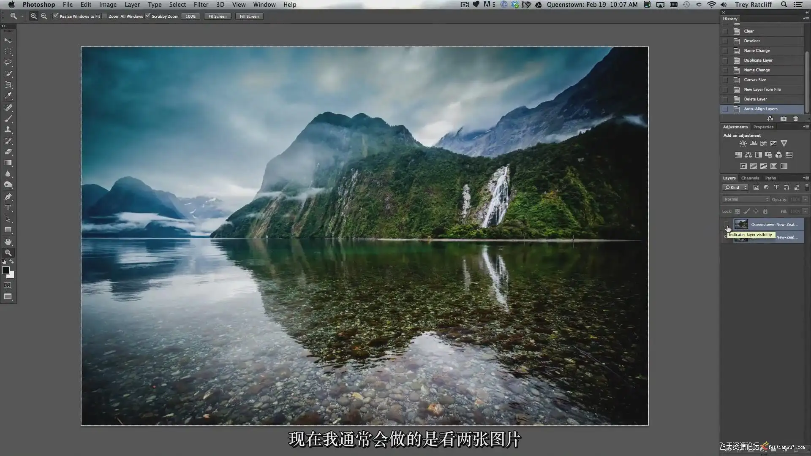Screen dimensions: 811x456
Task: Open the Layer menu
Action: [132, 5]
